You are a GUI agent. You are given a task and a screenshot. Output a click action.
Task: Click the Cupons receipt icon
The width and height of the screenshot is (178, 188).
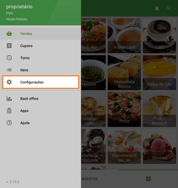coord(9,46)
